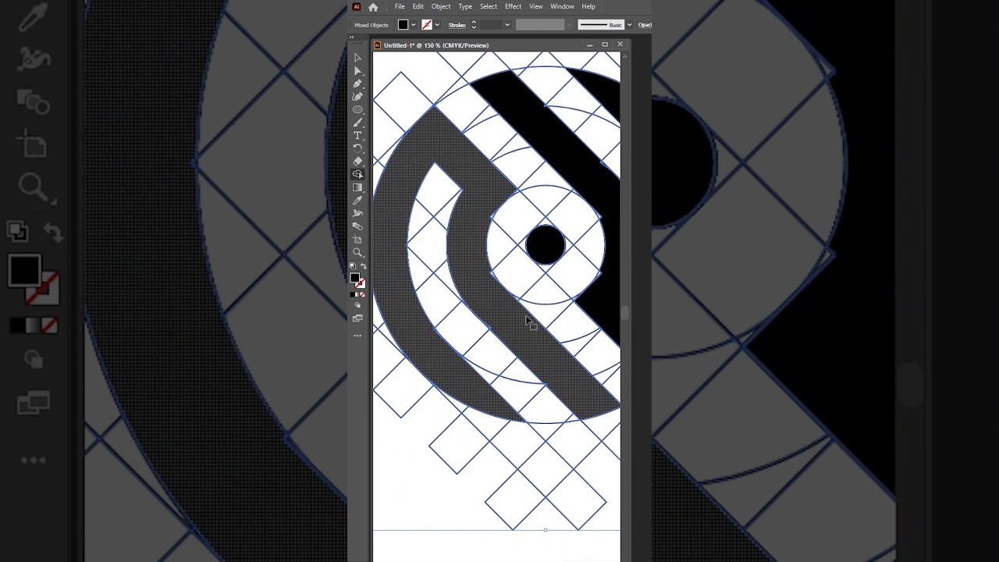The image size is (999, 562).
Task: Select the Eraser tool
Action: (x=357, y=162)
